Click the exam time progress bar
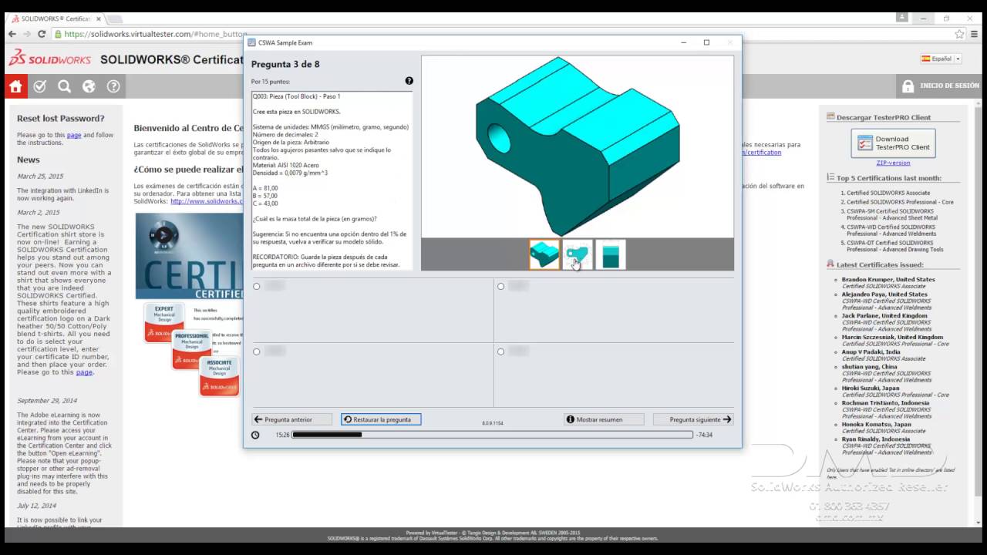Image resolution: width=987 pixels, height=555 pixels. point(492,435)
